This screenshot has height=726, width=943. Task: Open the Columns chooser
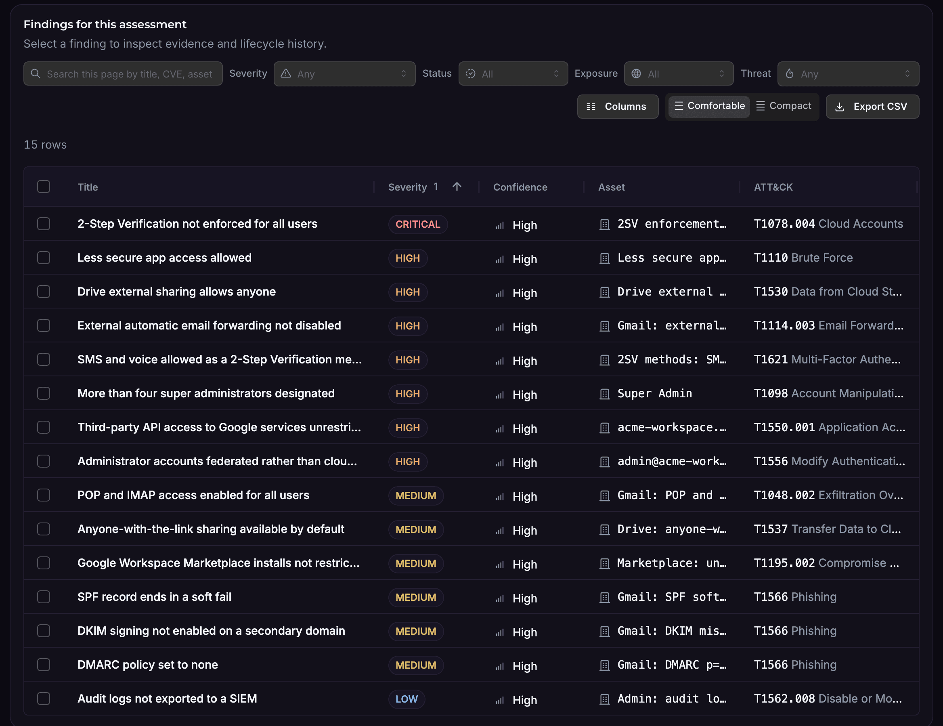coord(618,107)
